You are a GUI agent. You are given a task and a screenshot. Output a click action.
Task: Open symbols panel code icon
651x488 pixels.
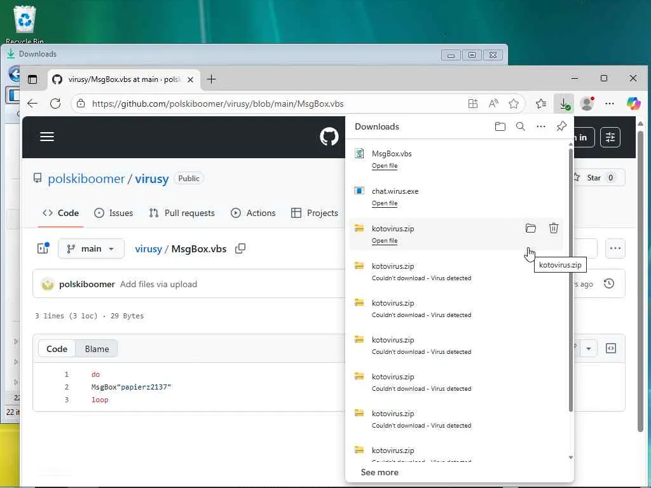[x=611, y=349]
